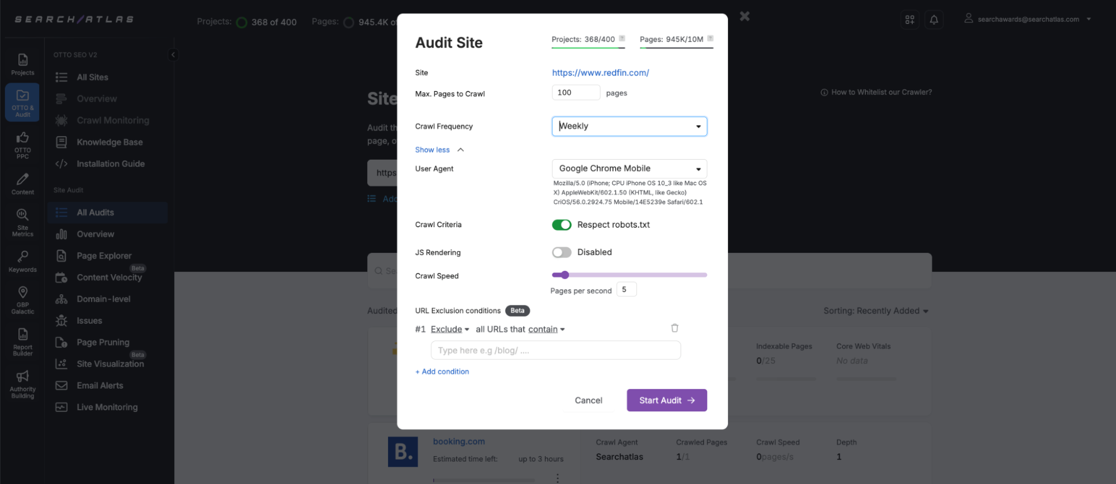Open All Sites in OTTO SEO menu
Image resolution: width=1116 pixels, height=484 pixels.
coord(93,77)
